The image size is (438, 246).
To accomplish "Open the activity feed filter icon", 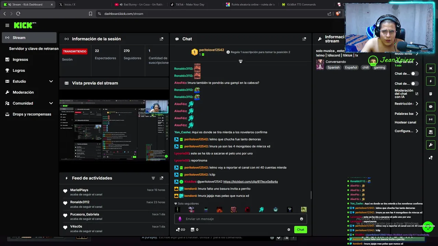I will point(153,178).
